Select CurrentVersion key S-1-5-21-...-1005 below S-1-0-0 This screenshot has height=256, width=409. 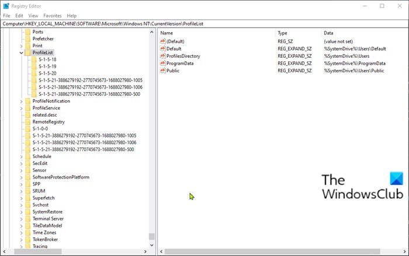tap(84, 136)
